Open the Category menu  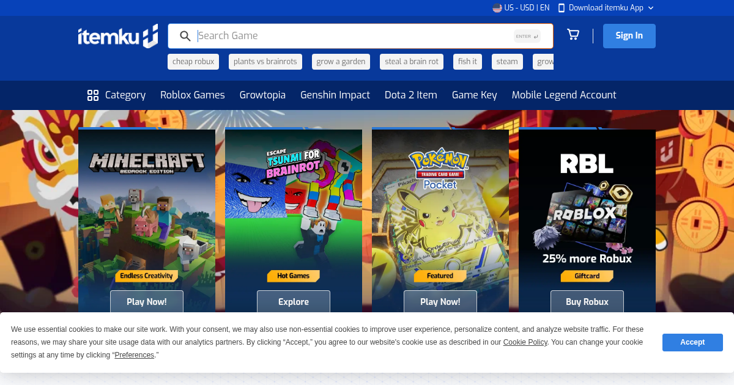(x=116, y=95)
